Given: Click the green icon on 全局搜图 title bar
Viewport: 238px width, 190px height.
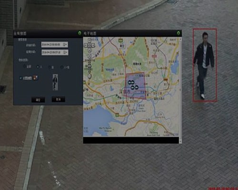Looking at the screenshot, I should [79, 33].
